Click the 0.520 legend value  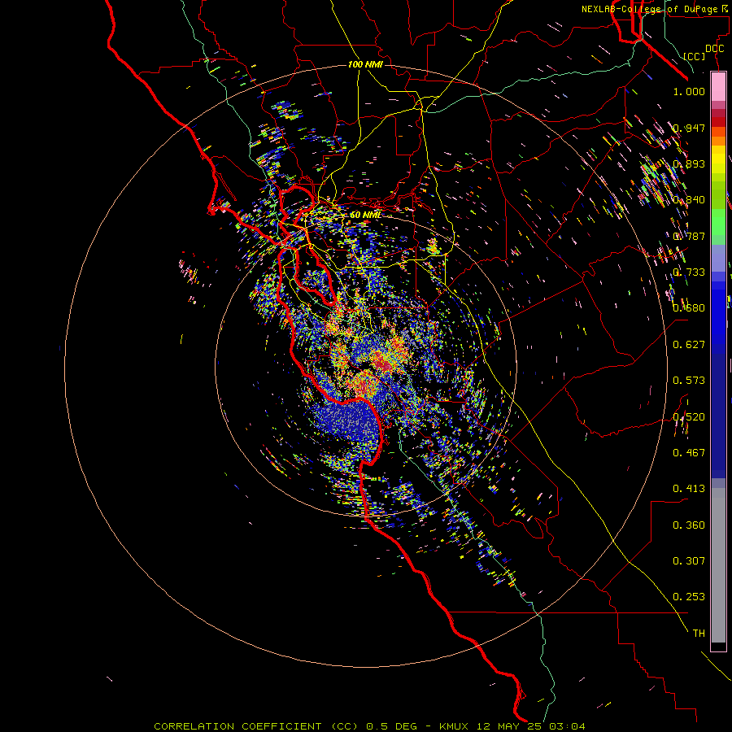click(689, 416)
